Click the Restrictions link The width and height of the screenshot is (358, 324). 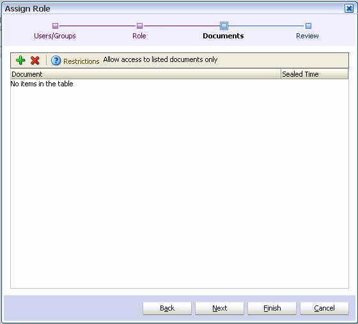coord(81,61)
